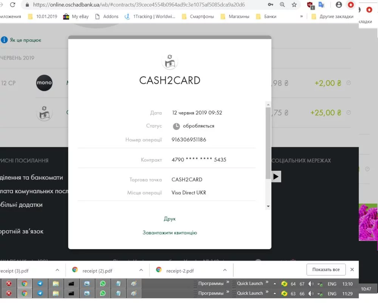Reload the page with the refresh icon

(12, 4)
